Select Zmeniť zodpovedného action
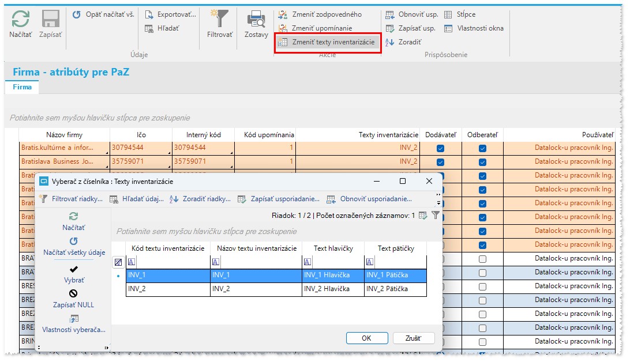630x362 pixels. (320, 14)
